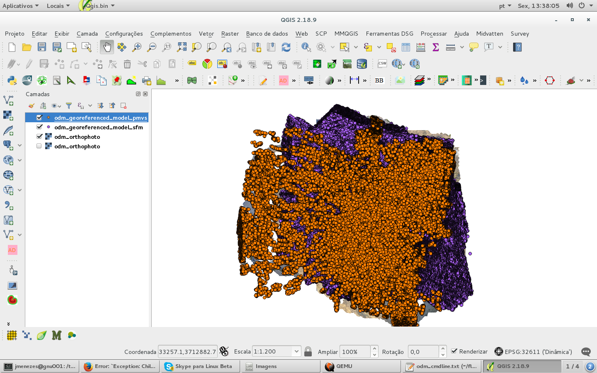Screen dimensions: 597x373
Task: Open the Raster menu
Action: click(230, 34)
